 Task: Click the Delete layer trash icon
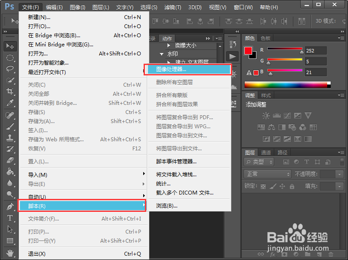tap(330, 254)
